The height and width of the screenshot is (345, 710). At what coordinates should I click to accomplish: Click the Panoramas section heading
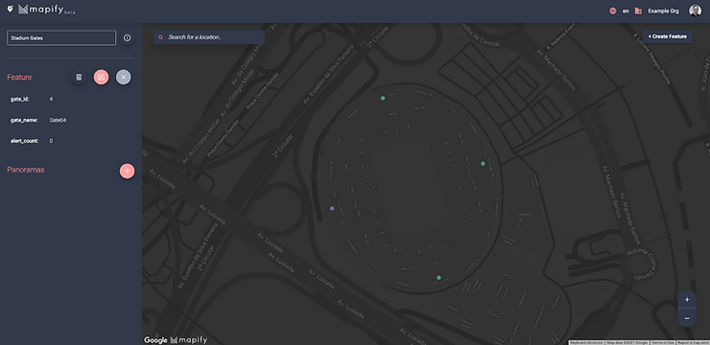26,170
